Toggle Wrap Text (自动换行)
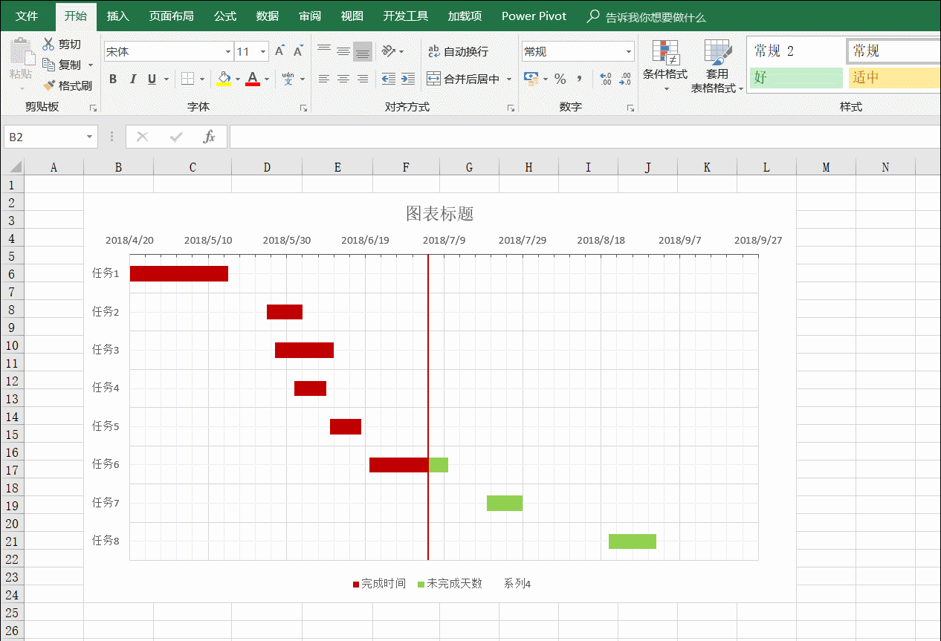 (458, 51)
